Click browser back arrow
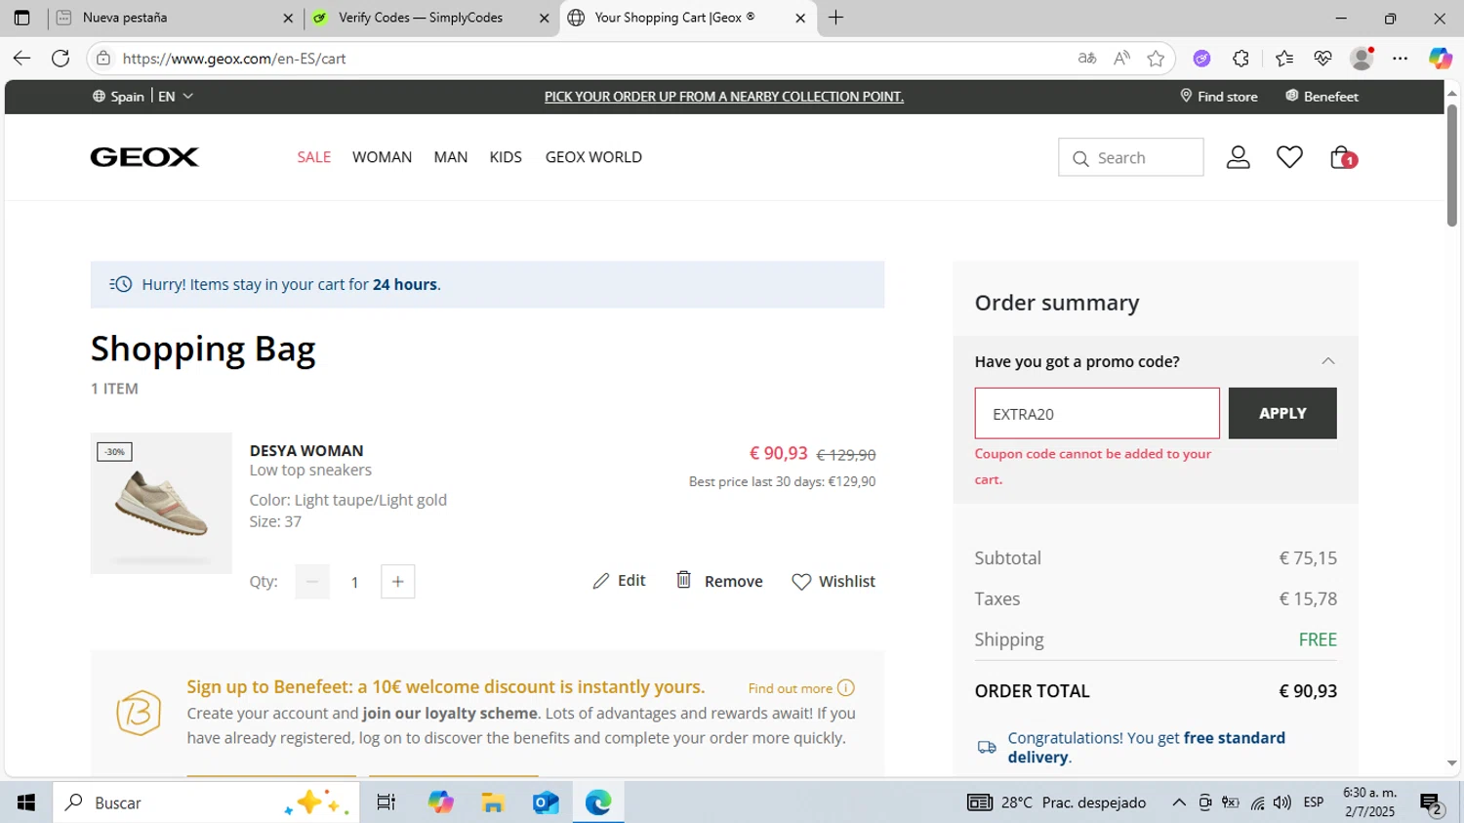 click(21, 59)
